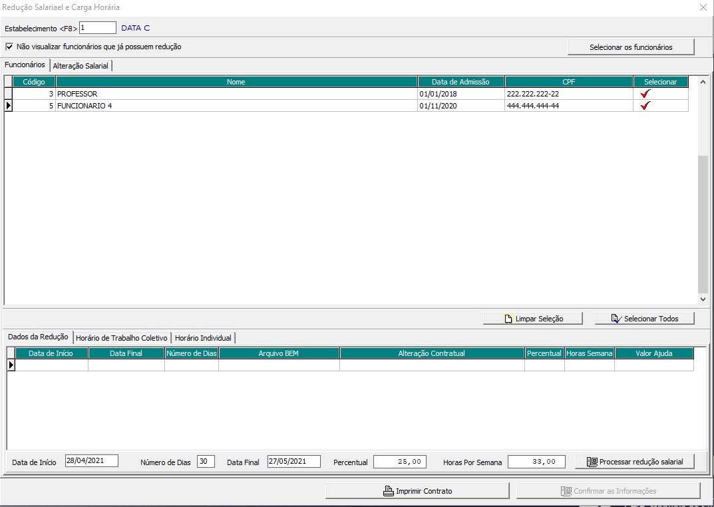Click the Confirmar as Informações button
This screenshot has height=507, width=714.
608,491
